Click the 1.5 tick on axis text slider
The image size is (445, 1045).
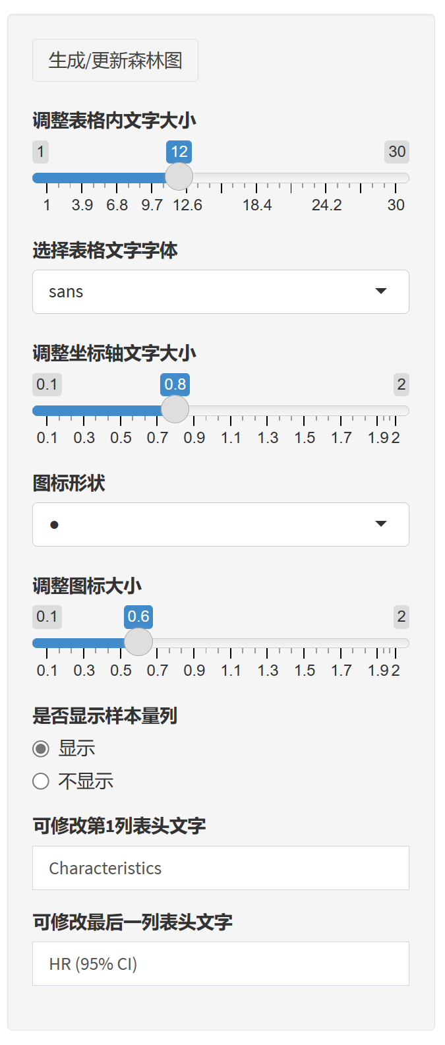tap(305, 438)
